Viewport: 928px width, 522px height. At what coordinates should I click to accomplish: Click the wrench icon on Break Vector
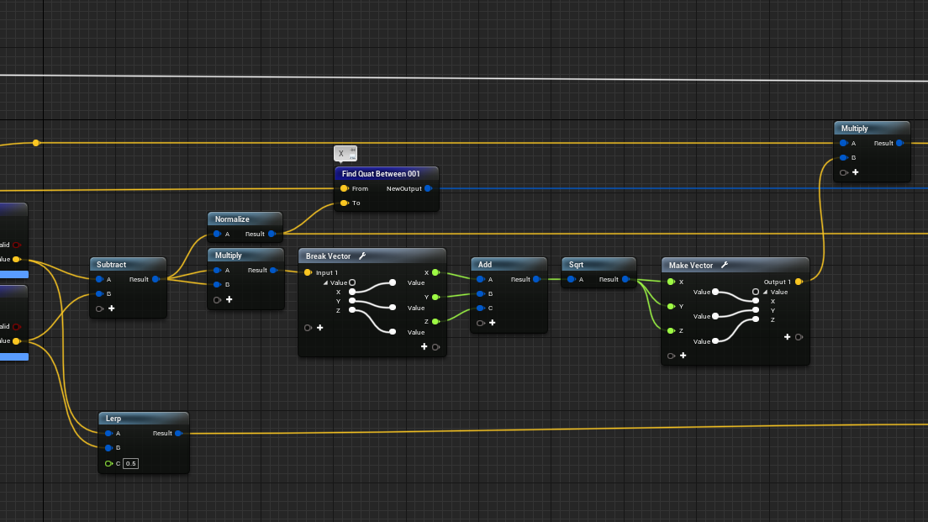tap(361, 256)
